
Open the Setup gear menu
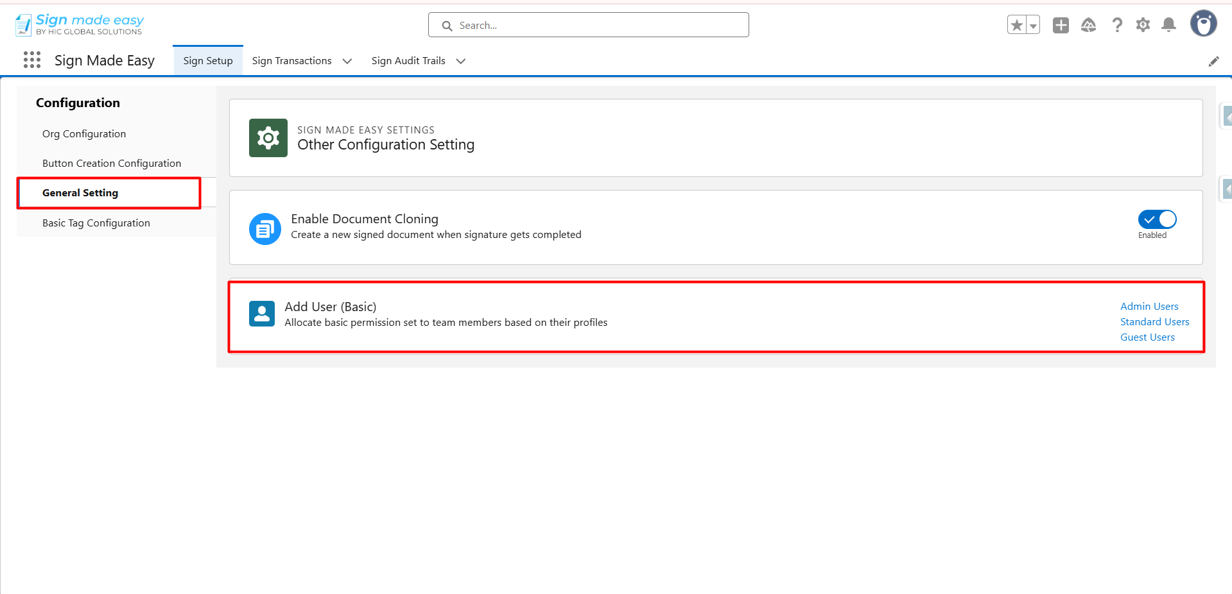1143,25
